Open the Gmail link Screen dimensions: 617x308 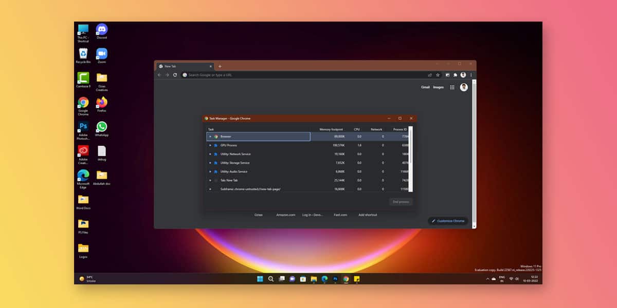coord(425,87)
